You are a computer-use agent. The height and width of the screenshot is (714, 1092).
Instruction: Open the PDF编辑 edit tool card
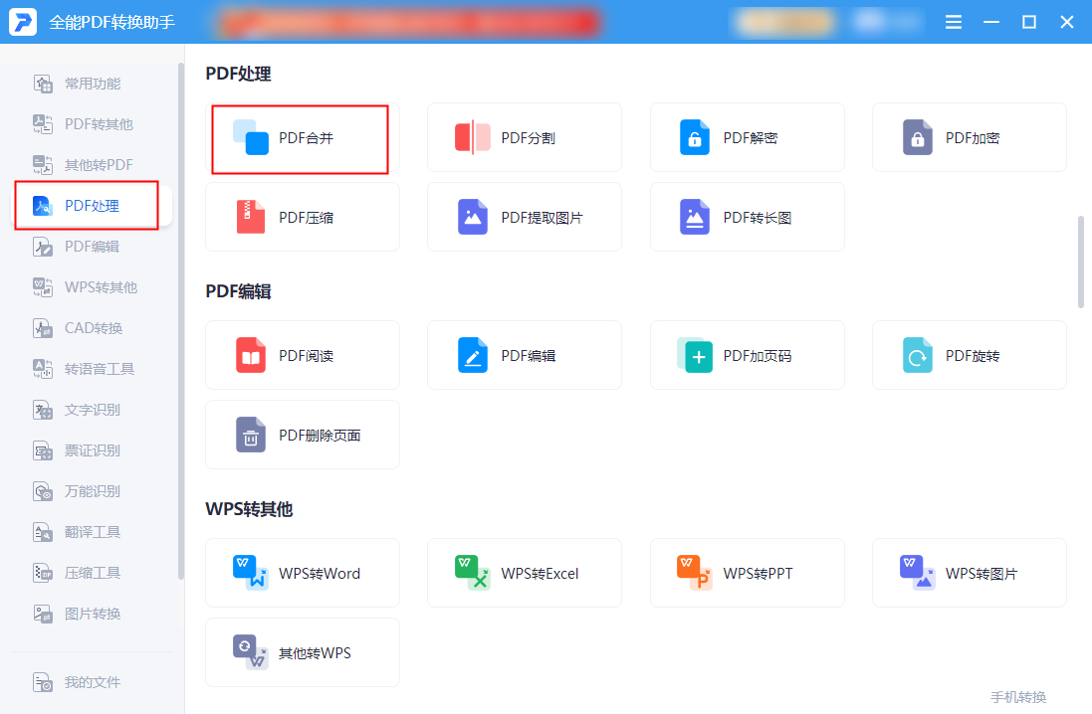[525, 356]
